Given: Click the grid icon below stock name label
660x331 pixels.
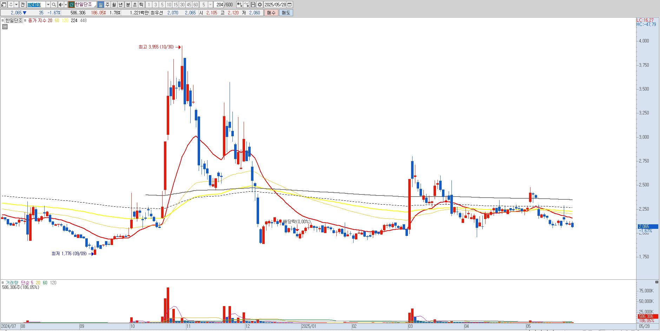Looking at the screenshot, I should click(x=5, y=26).
